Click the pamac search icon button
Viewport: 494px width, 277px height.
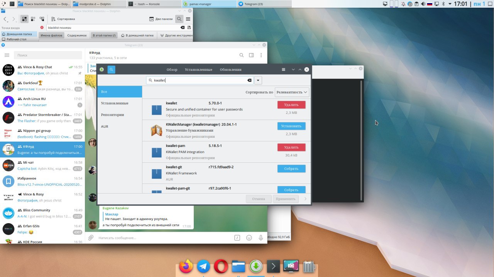(111, 70)
